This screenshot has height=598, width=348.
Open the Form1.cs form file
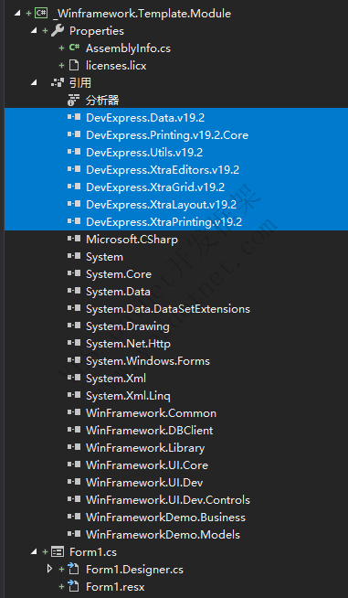[x=93, y=552]
